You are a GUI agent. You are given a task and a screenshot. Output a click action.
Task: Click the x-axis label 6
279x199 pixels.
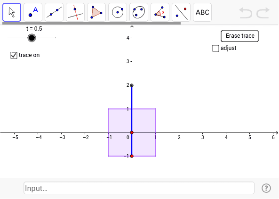coord(273,137)
